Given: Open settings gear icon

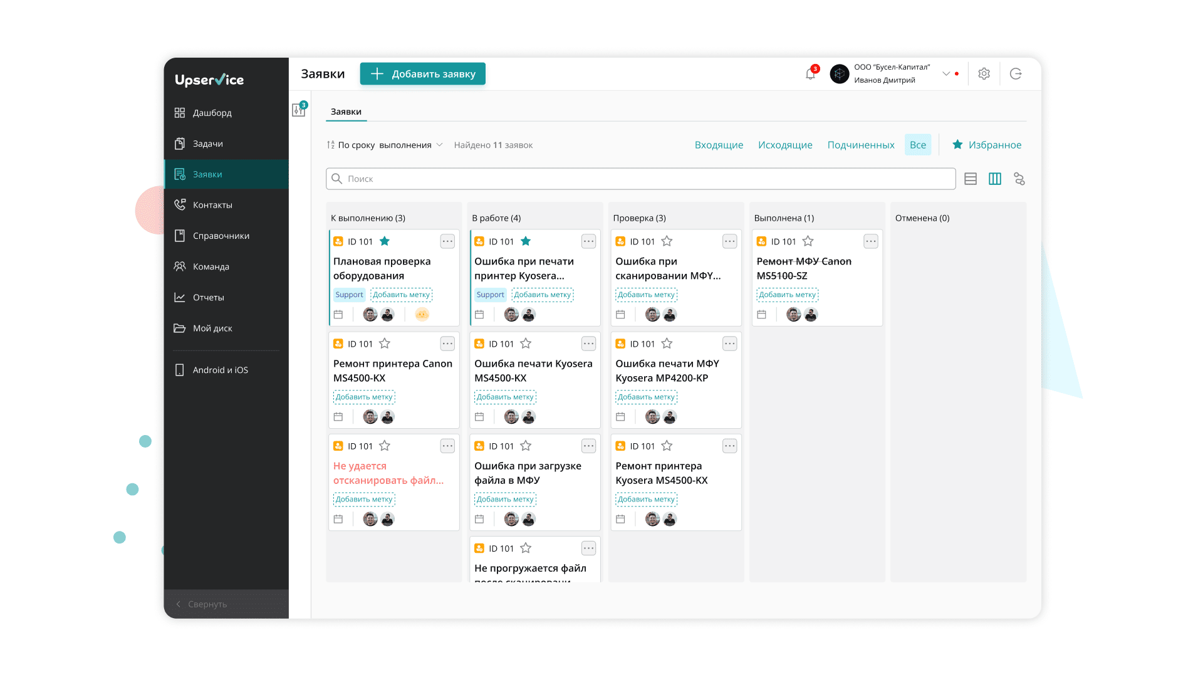Looking at the screenshot, I should (x=984, y=74).
